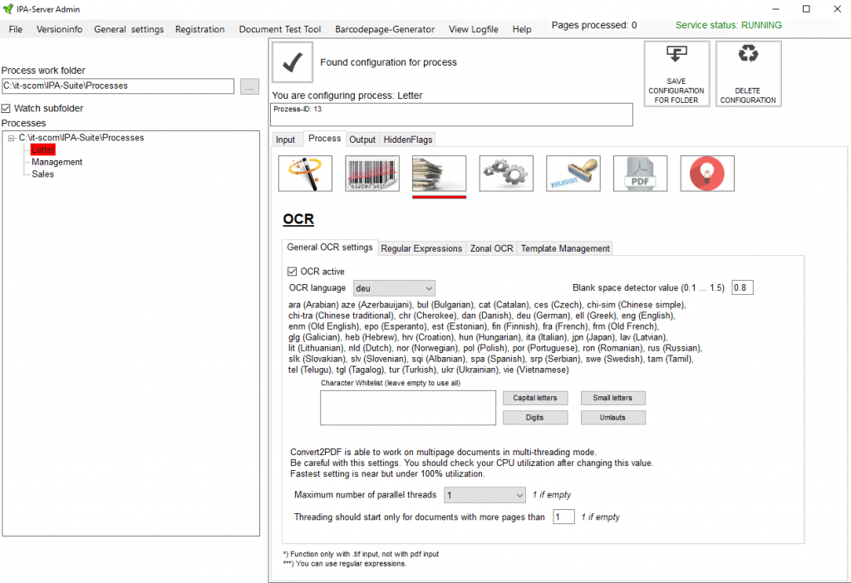Open the gears processing settings icon
Screen dimensions: 851x583
(506, 174)
